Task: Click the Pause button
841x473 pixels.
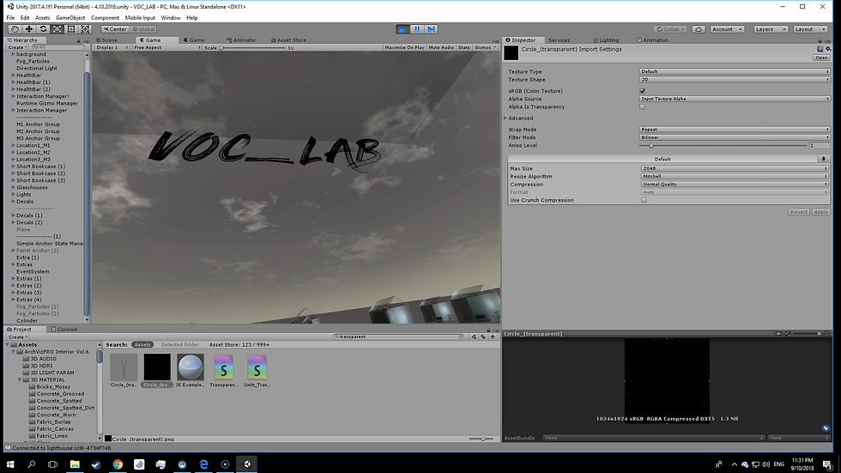Action: click(x=417, y=29)
